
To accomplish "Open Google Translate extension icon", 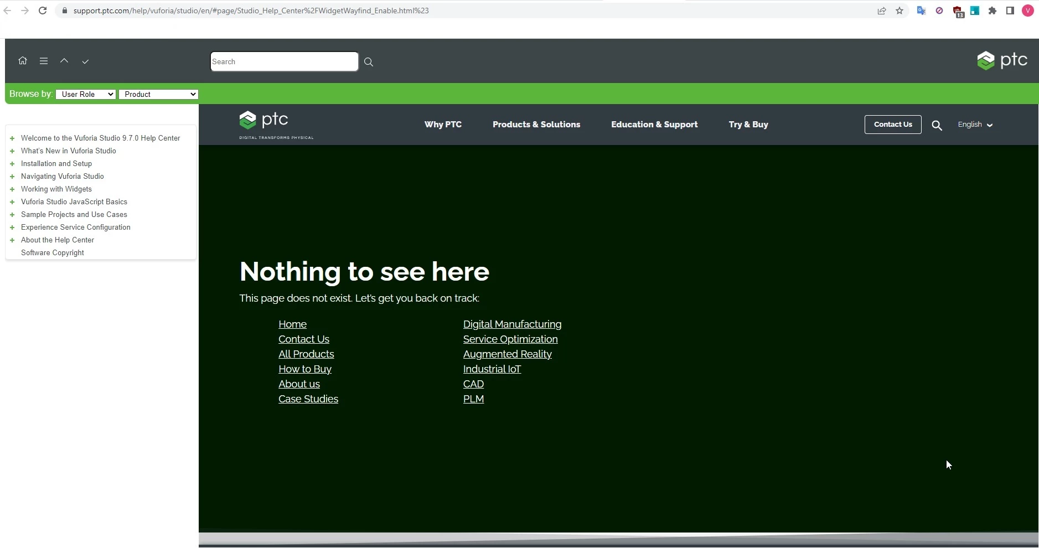I will 922,11.
